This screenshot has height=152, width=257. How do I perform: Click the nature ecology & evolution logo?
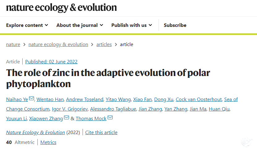click(61, 8)
